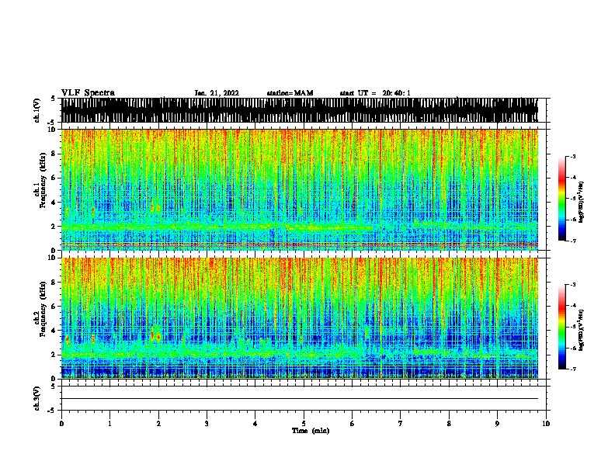This screenshot has height=475, width=615.
Task: Click the 'Time (min)' x-axis label
Action: click(x=311, y=431)
